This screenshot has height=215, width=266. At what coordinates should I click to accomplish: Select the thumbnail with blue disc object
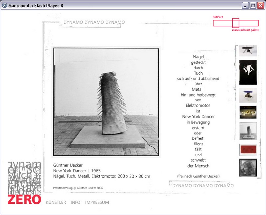click(x=248, y=95)
